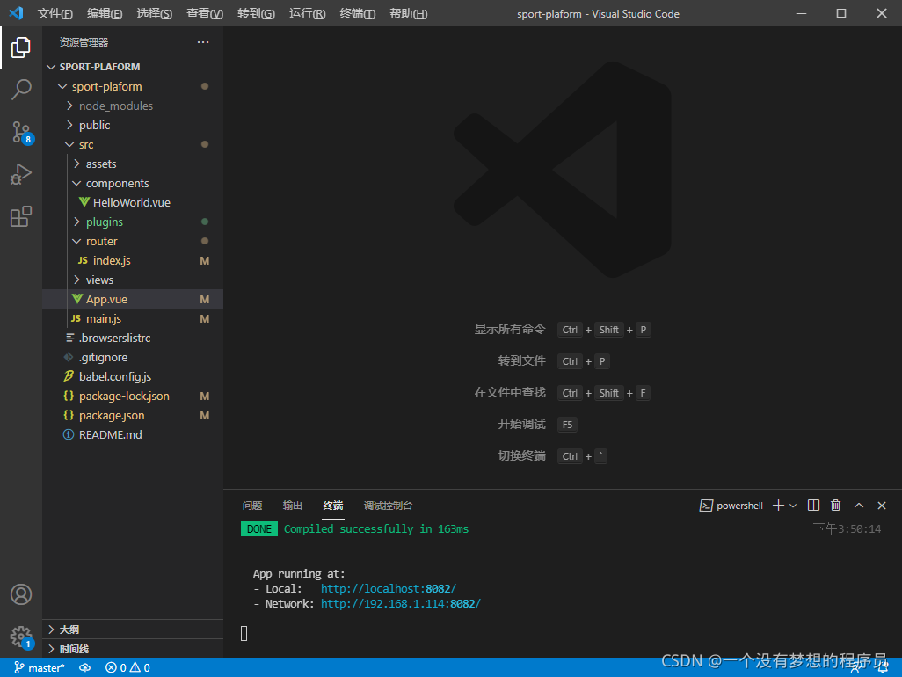Open Source Control view with 8 changes
The height and width of the screenshot is (677, 902).
coord(21,132)
